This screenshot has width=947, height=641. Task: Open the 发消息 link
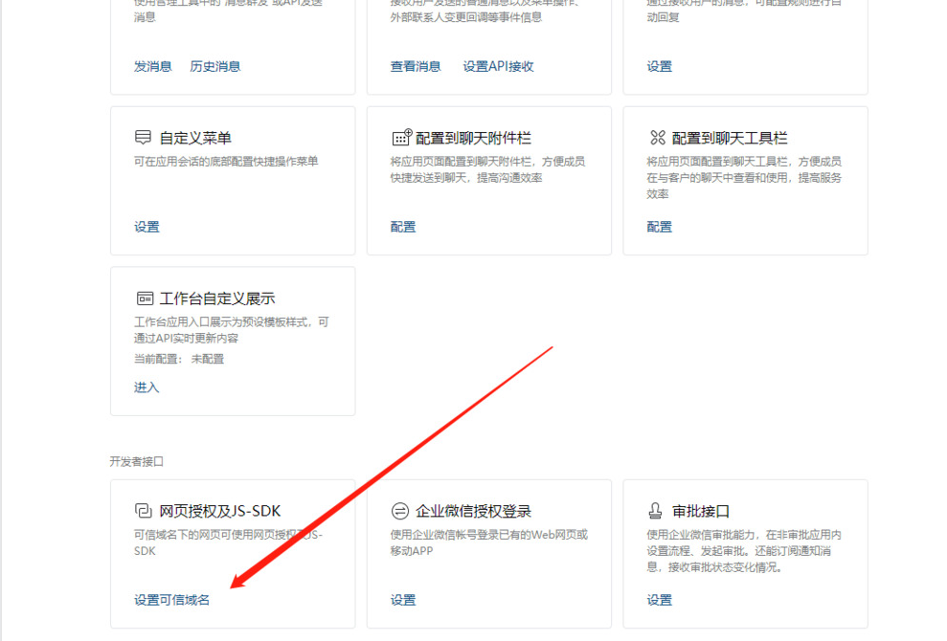152,66
